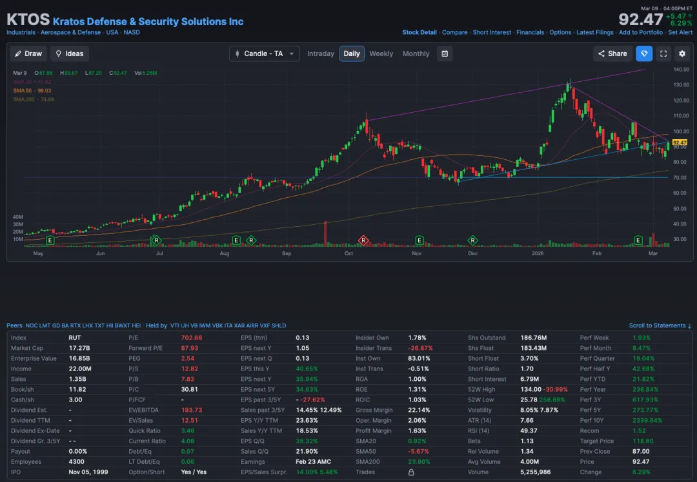Open the Ideas lightbulb button
697x482 pixels.
coord(69,53)
